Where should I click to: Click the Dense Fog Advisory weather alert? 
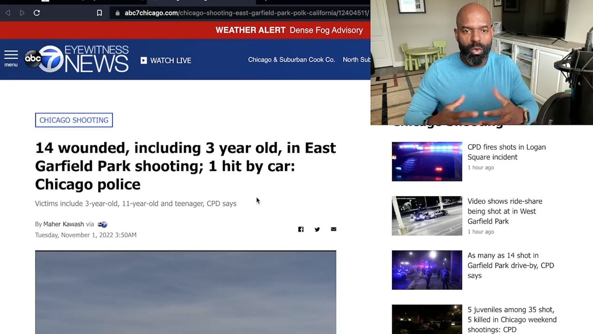tap(326, 30)
